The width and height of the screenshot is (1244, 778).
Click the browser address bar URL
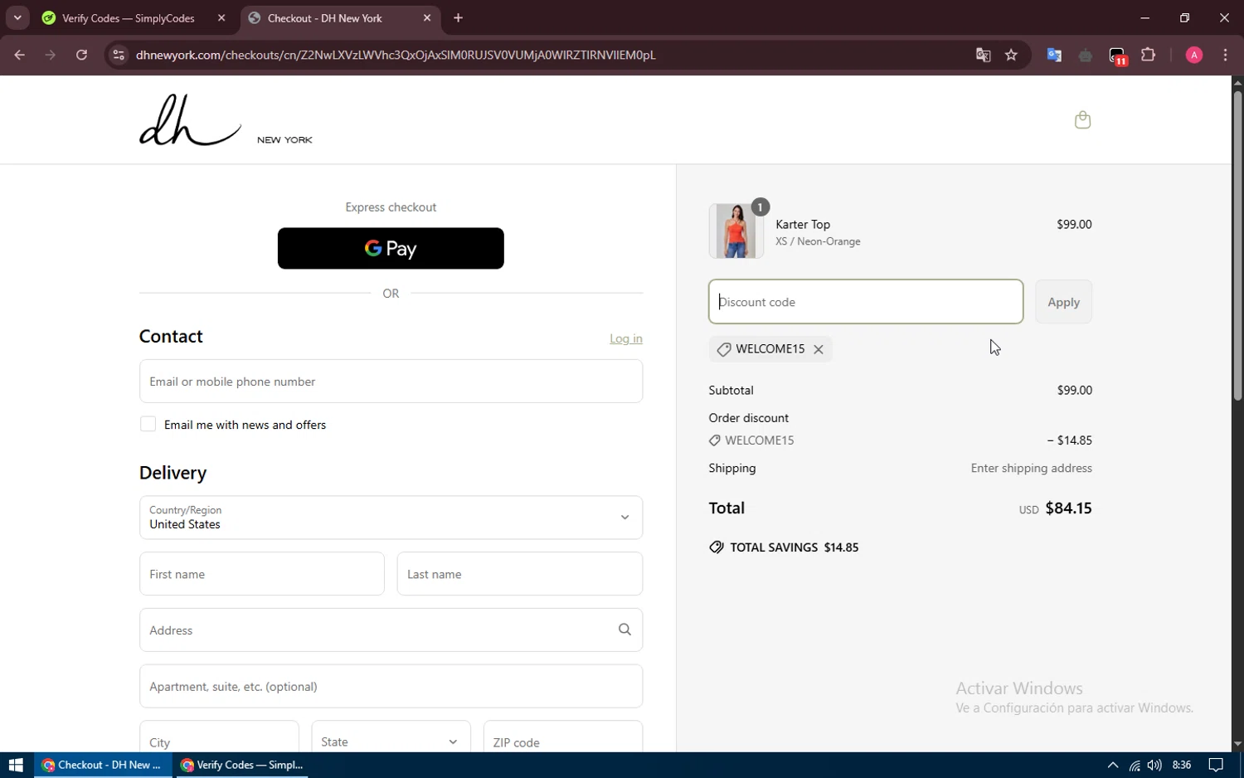click(396, 56)
